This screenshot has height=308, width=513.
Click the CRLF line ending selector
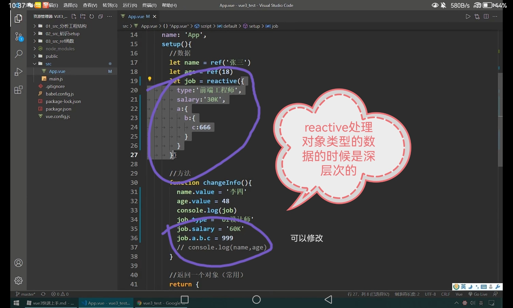(446, 294)
